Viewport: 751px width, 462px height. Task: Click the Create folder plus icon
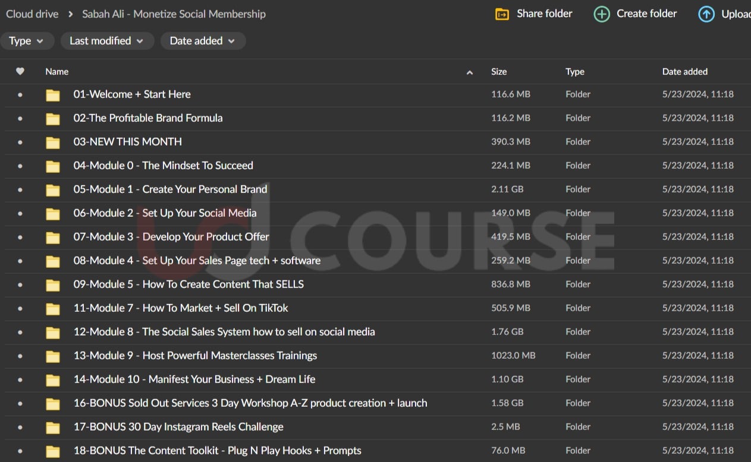click(602, 14)
